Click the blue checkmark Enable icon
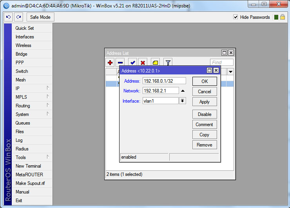 [133, 63]
